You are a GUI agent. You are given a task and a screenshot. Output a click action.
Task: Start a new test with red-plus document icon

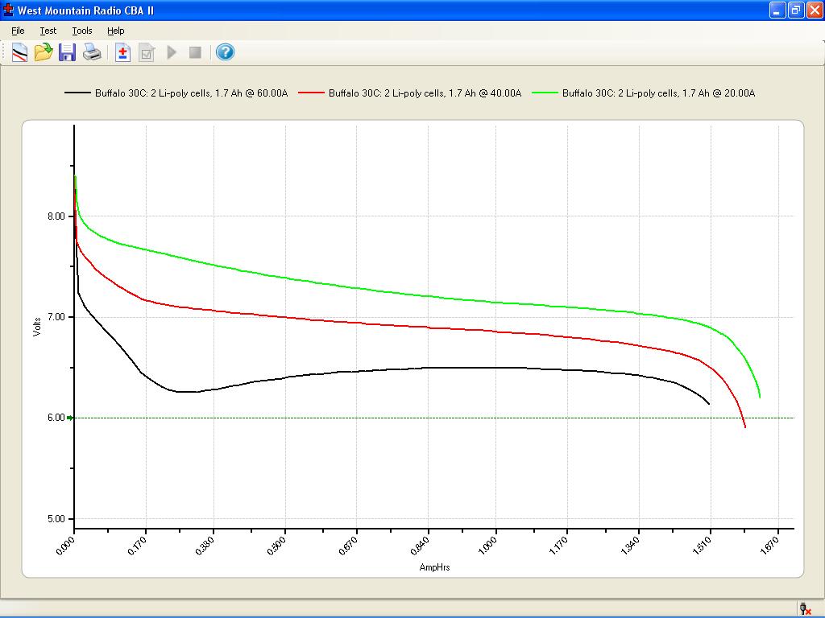point(122,52)
